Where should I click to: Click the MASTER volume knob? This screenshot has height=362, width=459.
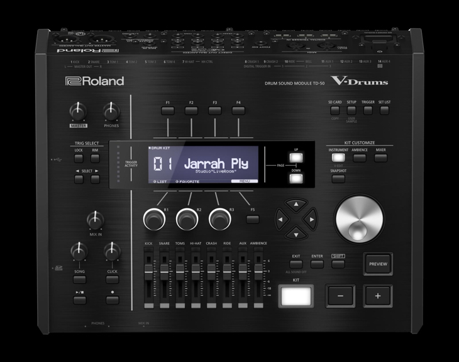point(78,111)
